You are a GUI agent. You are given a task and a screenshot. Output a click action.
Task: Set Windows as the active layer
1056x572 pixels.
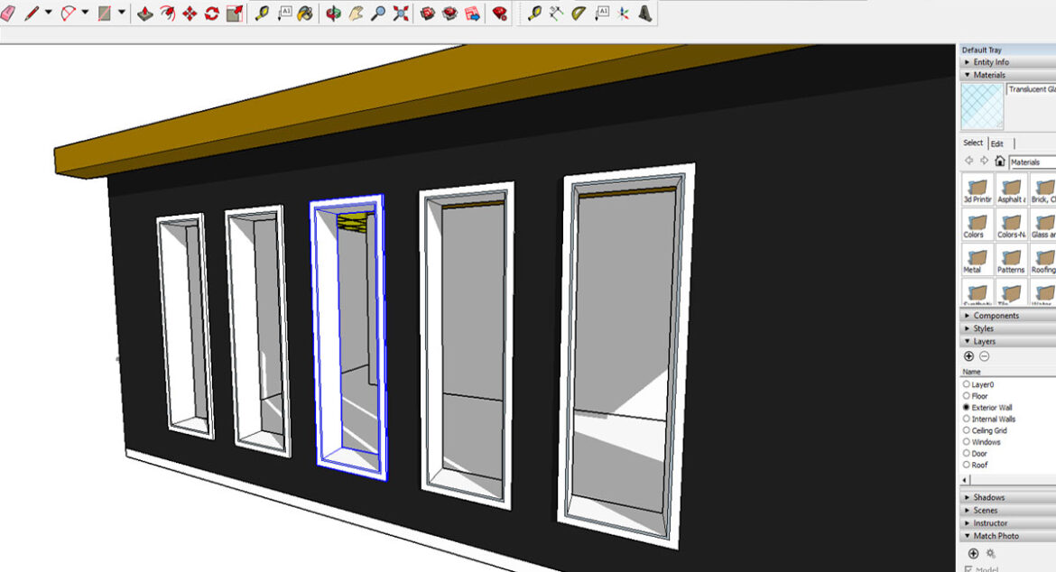(x=966, y=441)
